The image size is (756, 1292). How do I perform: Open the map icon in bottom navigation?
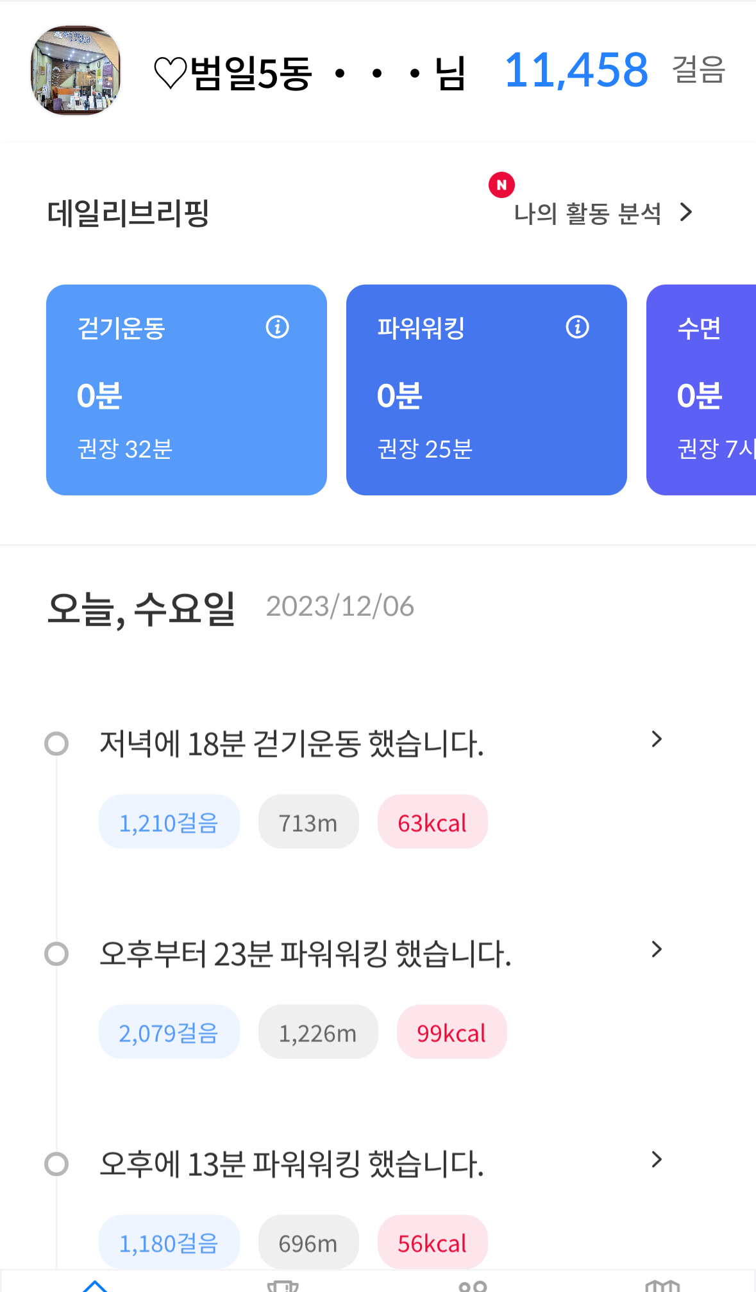point(662,1286)
